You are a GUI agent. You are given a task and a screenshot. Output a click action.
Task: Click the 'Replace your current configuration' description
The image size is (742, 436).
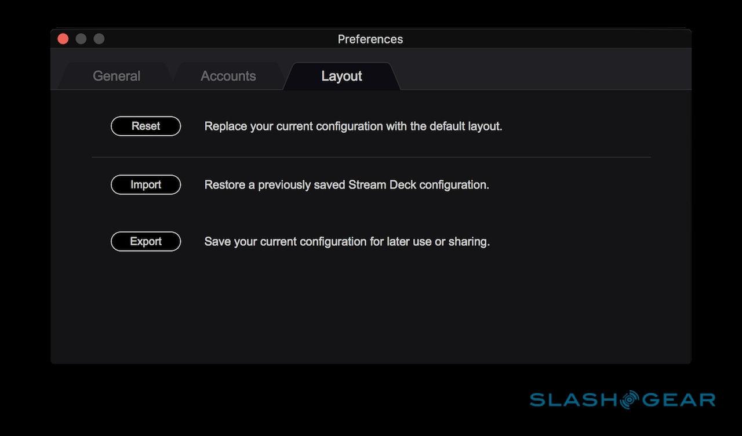pyautogui.click(x=353, y=126)
